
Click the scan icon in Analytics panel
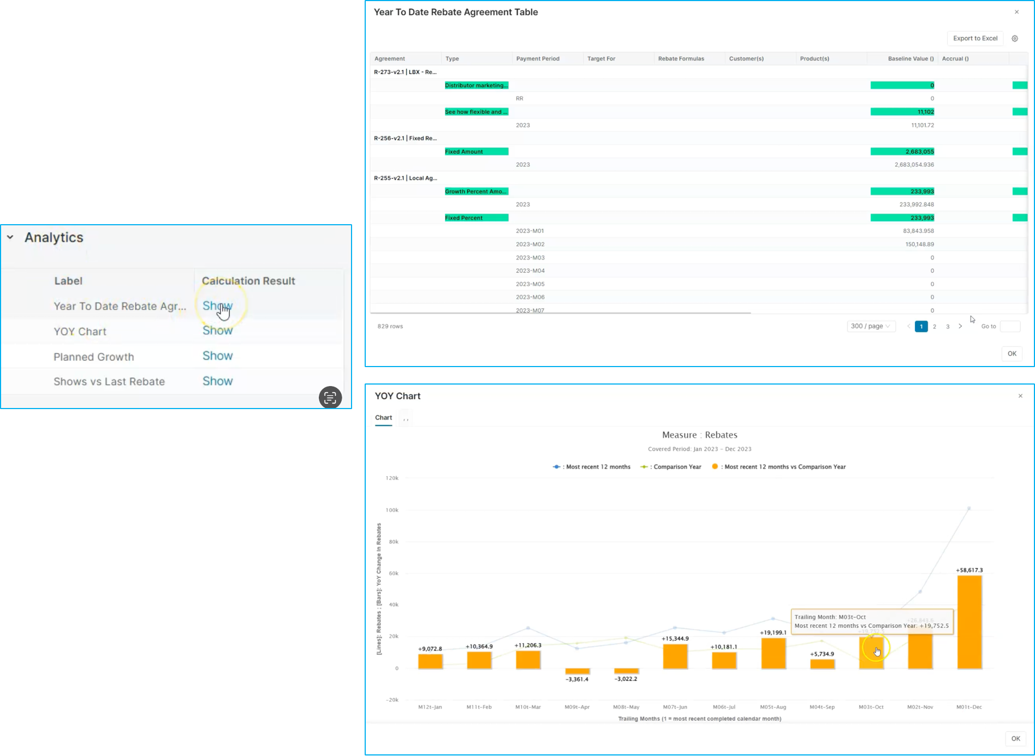[330, 398]
